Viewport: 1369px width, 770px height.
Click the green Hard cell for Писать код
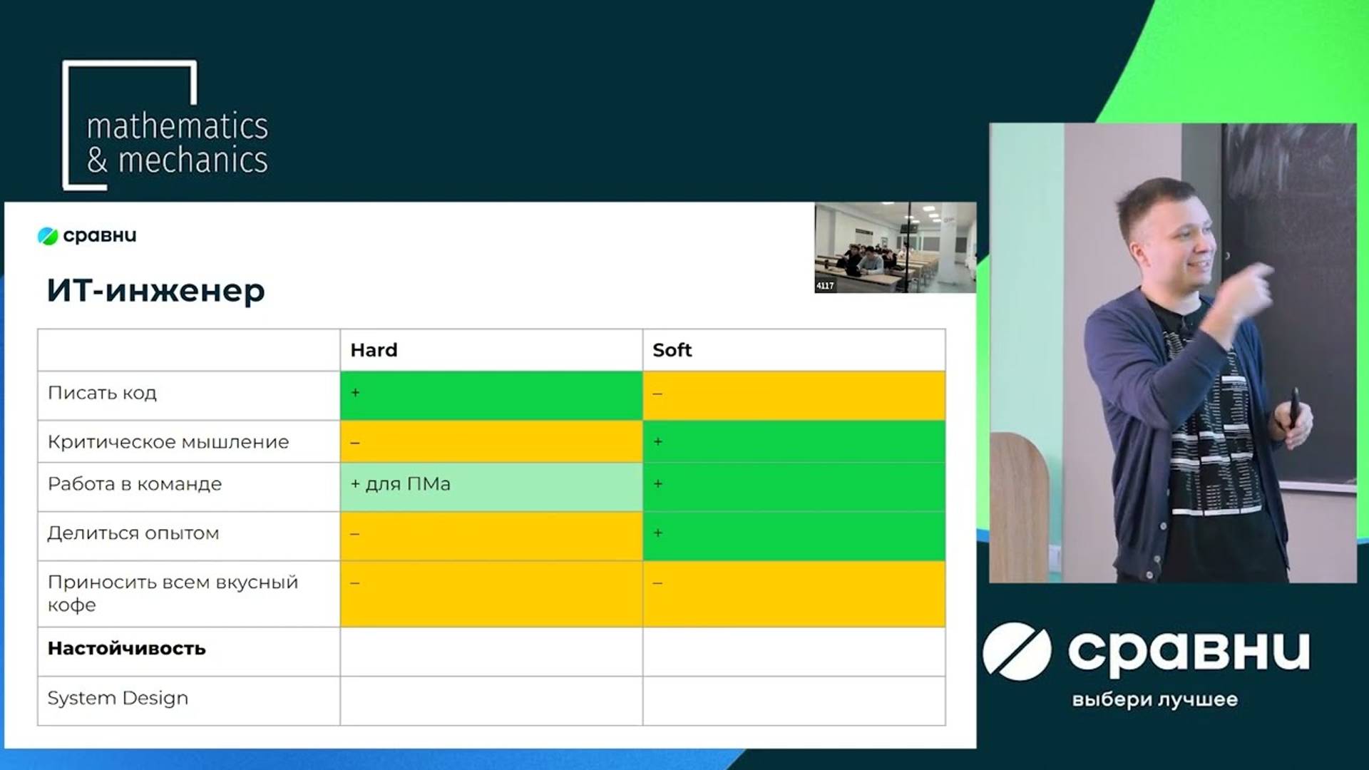491,395
